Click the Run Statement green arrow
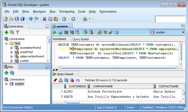The image size is (188, 112). click(55, 32)
